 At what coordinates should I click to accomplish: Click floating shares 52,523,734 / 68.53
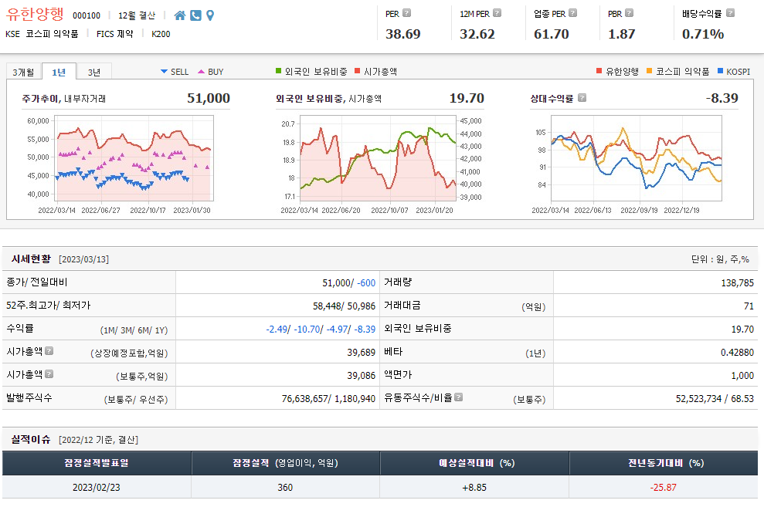coord(715,399)
